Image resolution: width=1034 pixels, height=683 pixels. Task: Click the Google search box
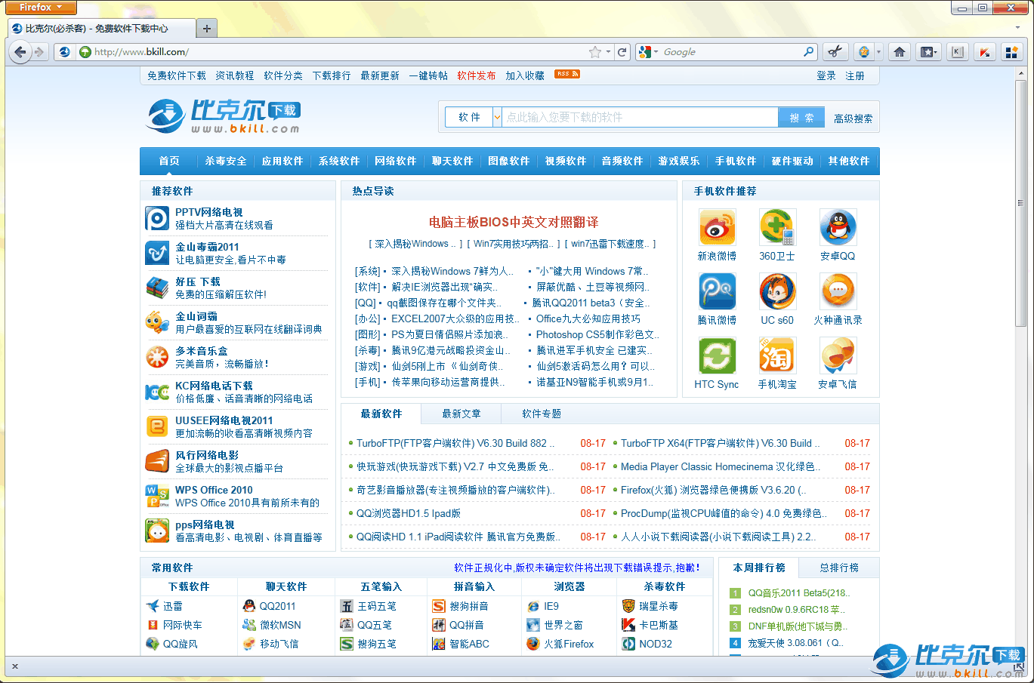pyautogui.click(x=731, y=52)
